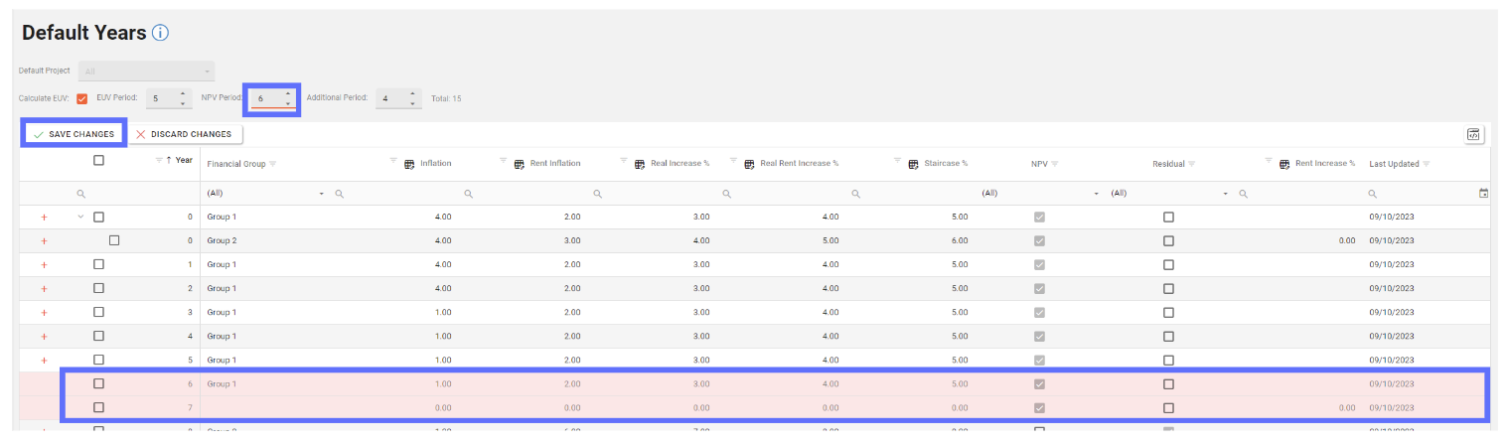Click the bulk edit icon beside Inflation header
This screenshot has width=1508, height=444.
tap(409, 164)
